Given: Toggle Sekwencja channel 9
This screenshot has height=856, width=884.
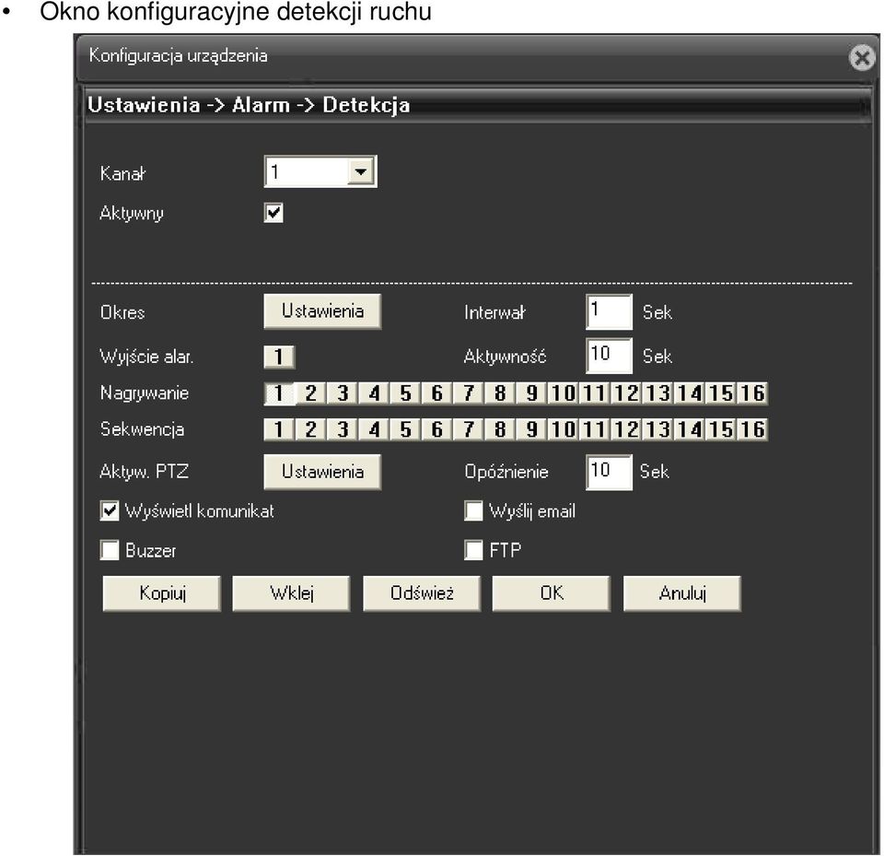Looking at the screenshot, I should tap(531, 429).
